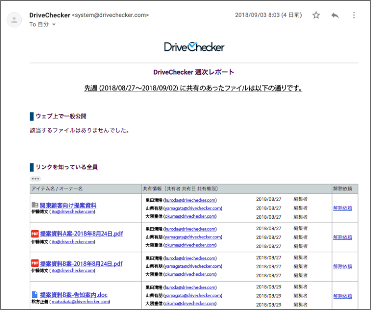Click yamagata@drivechecker.com in 提案資料A案 row
371x310 pixels.
(x=193, y=237)
